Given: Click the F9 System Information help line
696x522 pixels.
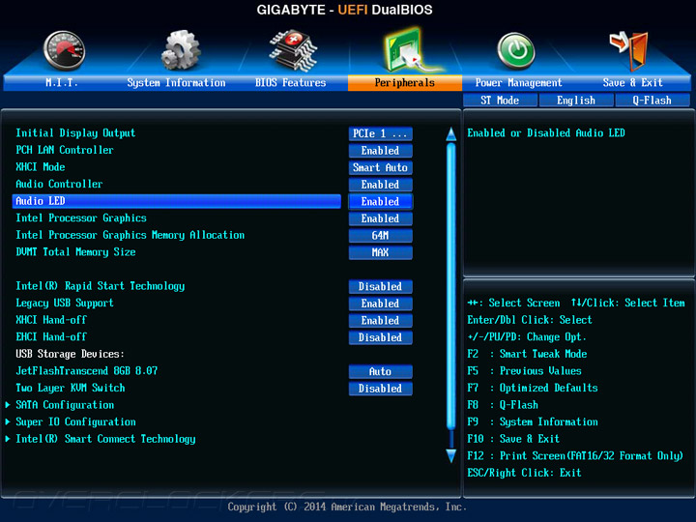Looking at the screenshot, I should point(533,421).
